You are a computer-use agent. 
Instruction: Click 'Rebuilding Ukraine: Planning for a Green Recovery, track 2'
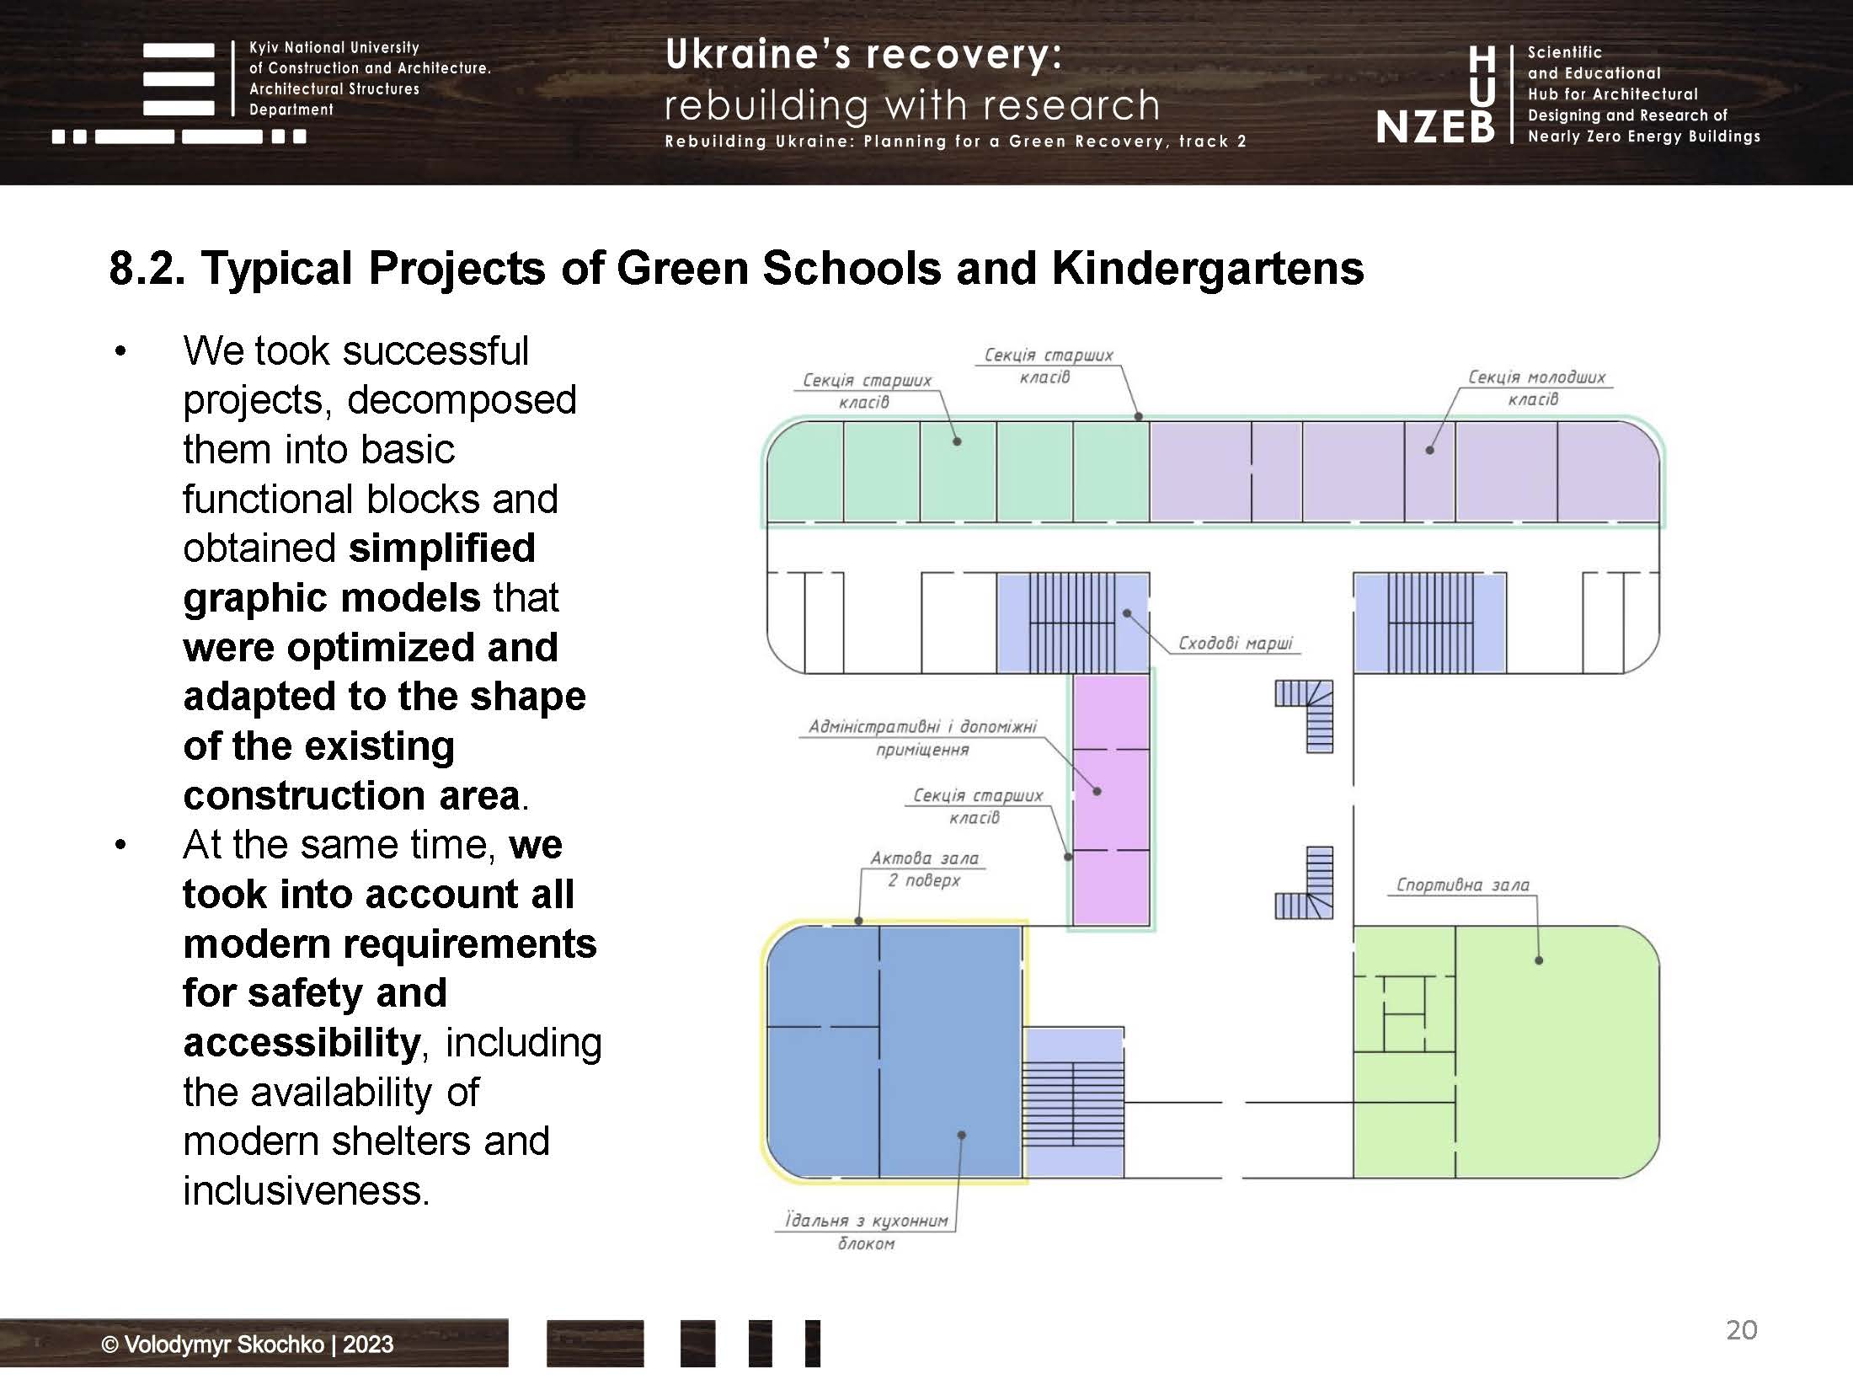[x=955, y=142]
